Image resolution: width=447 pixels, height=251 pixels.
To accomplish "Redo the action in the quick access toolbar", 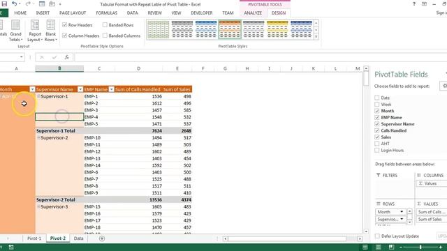I will point(28,4).
